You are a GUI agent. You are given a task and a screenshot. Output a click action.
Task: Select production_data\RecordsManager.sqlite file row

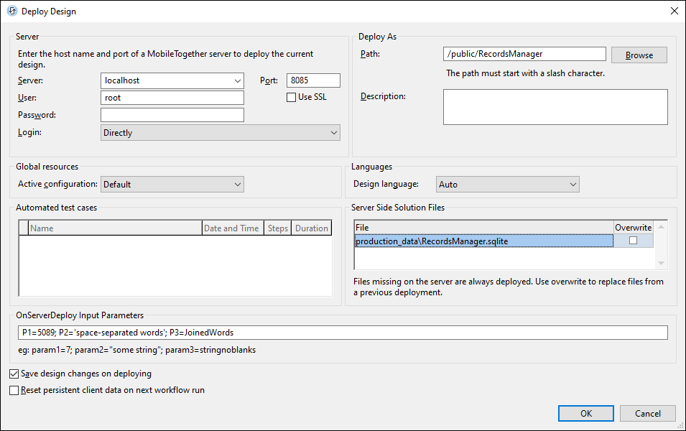483,241
